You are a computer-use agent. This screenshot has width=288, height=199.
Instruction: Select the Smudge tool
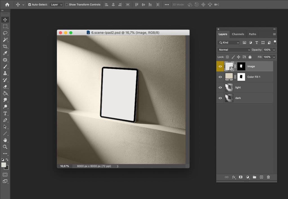click(x=5, y=100)
